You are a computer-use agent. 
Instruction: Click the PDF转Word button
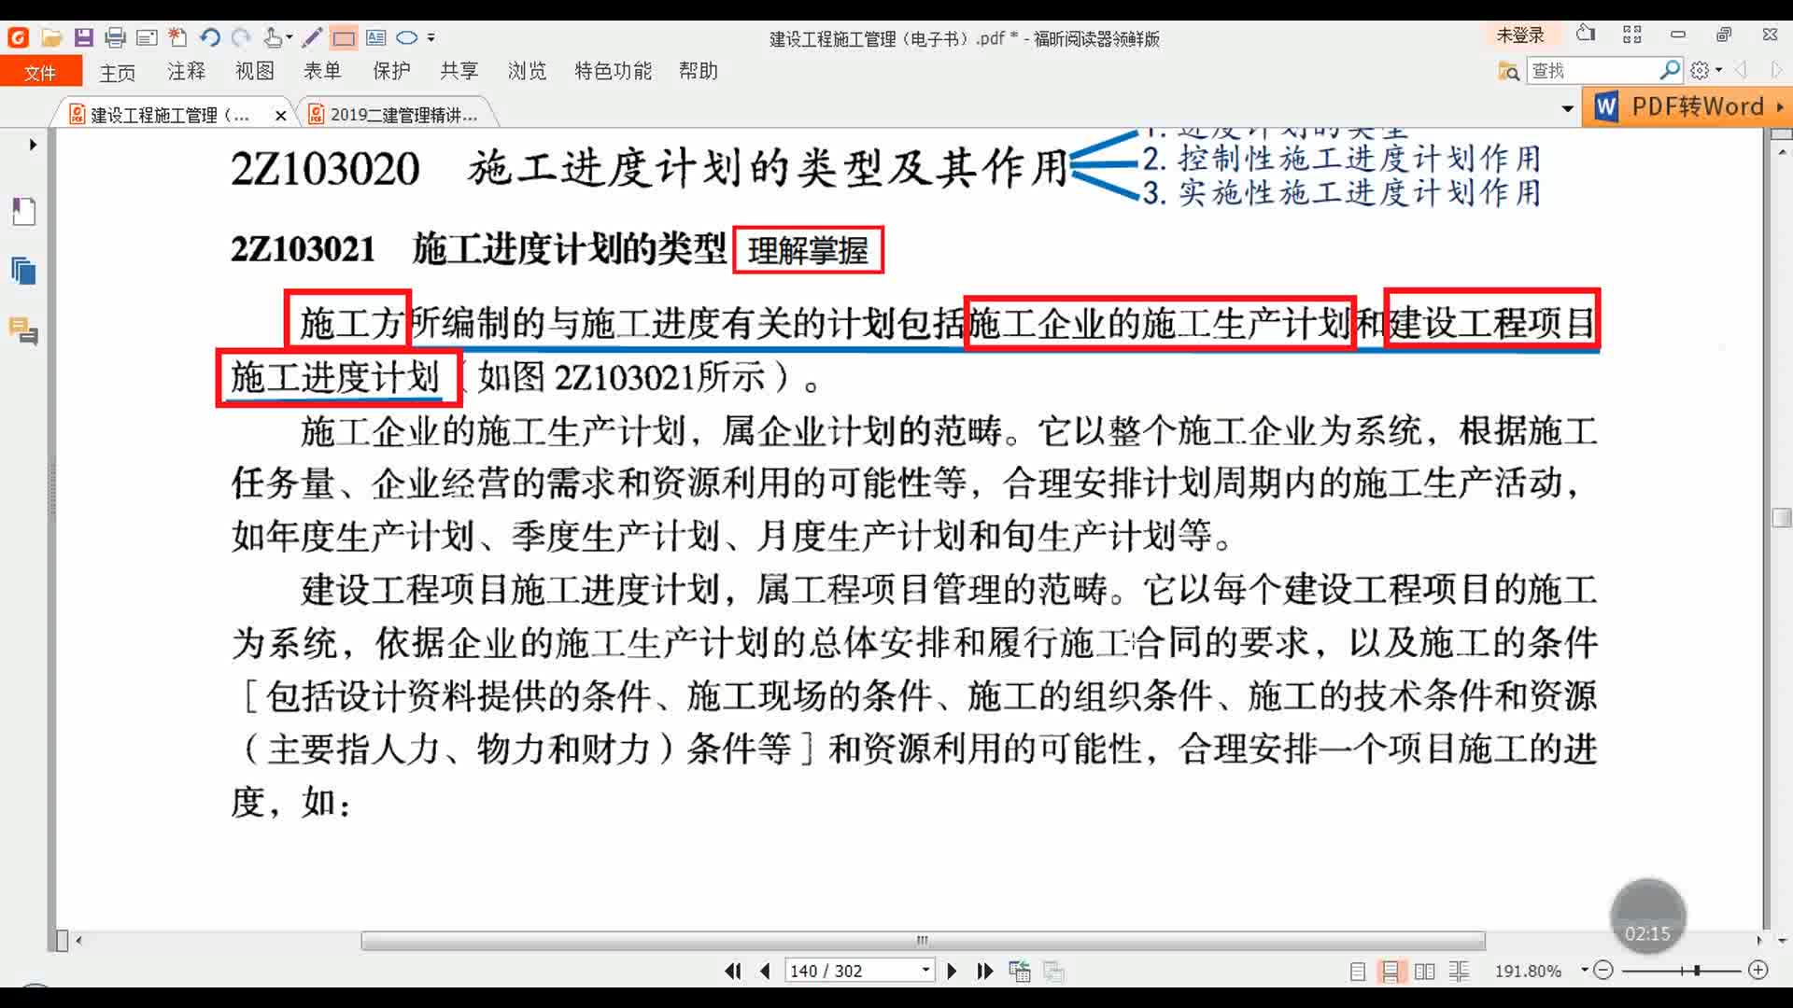tap(1684, 106)
